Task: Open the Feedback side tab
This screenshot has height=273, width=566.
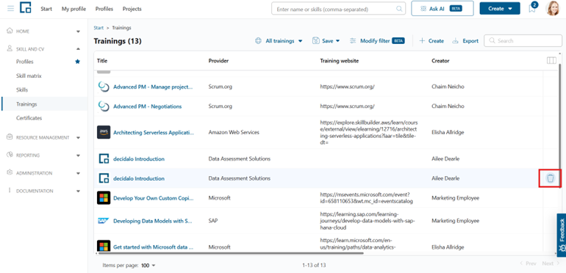Action: pos(562,236)
